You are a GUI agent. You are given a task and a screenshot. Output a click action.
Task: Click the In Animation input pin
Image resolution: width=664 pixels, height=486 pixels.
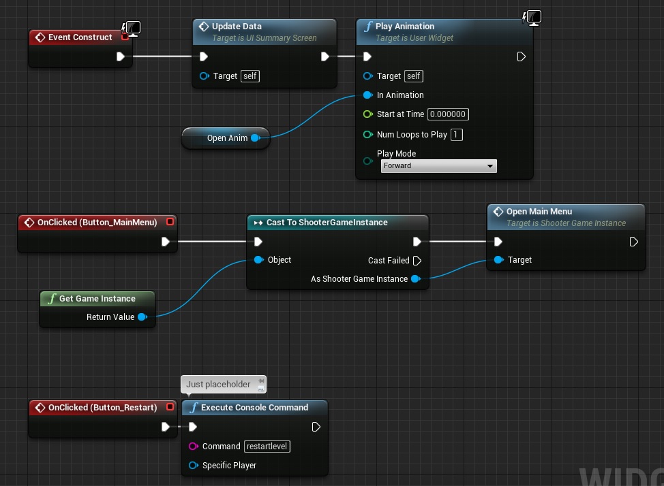368,95
